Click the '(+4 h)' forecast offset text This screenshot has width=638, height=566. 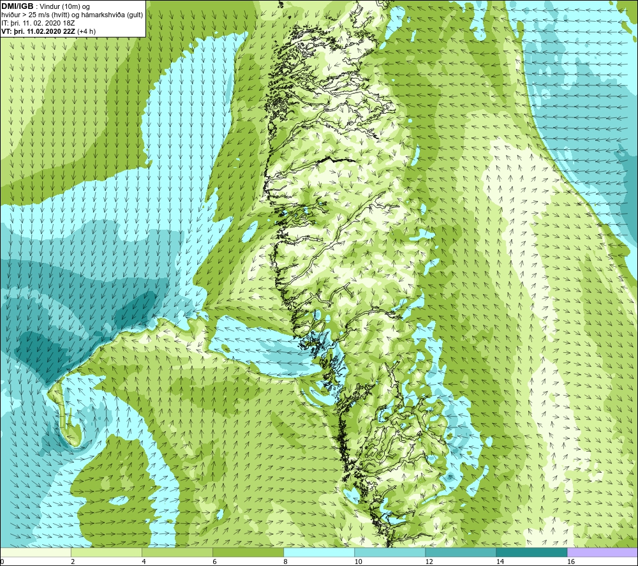(x=86, y=31)
